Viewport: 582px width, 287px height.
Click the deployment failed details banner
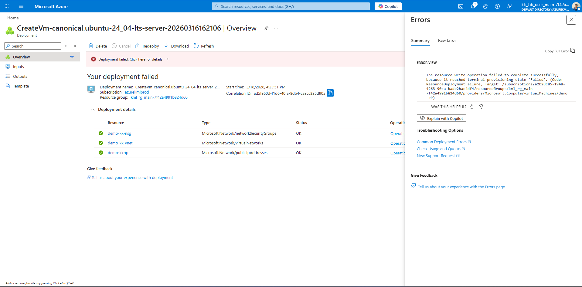click(x=245, y=59)
